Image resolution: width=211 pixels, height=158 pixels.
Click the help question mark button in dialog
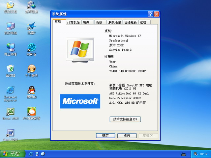pos(150,14)
